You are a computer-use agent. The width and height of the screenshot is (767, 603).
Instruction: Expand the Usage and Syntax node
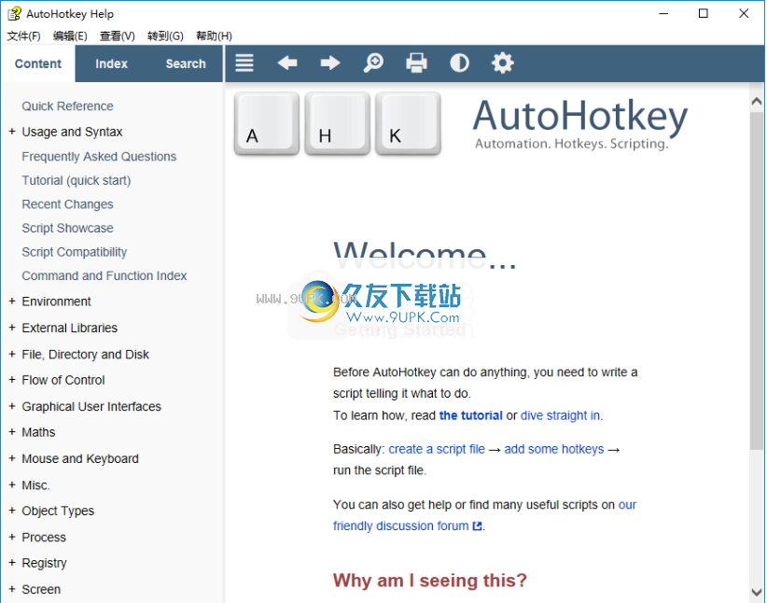point(12,132)
